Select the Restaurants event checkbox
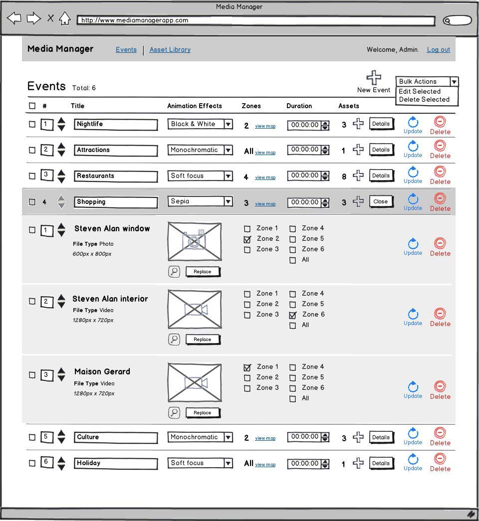The image size is (479, 521). (x=32, y=176)
